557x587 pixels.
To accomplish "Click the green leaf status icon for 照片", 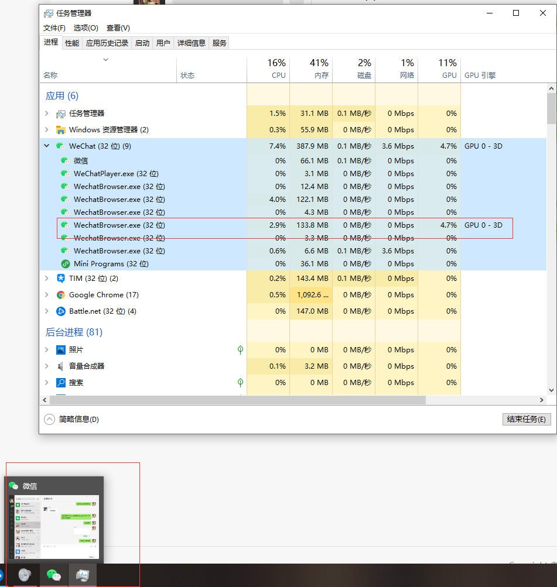I will [x=241, y=349].
